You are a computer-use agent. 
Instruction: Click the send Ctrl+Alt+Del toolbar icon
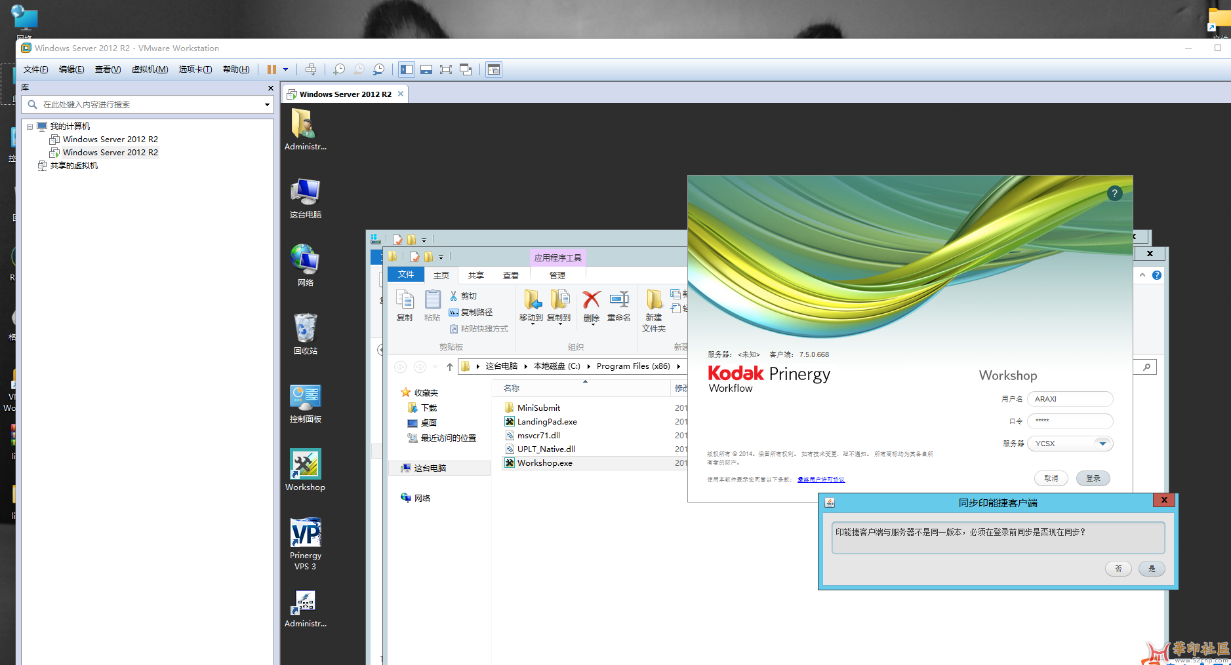coord(311,69)
